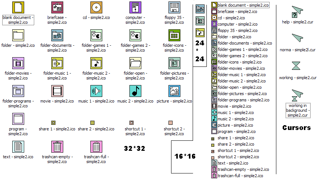Viewport: 318px width, 182px height.
Task: Click the large text document icon
Action: 18,147
